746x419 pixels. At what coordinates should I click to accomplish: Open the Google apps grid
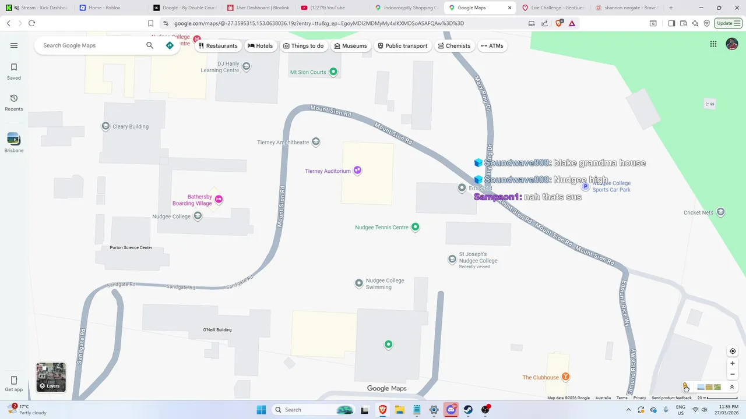pyautogui.click(x=713, y=44)
